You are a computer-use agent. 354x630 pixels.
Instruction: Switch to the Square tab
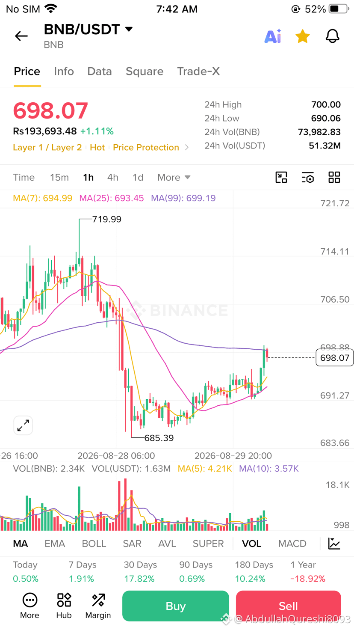[145, 71]
